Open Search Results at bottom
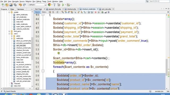Screen dimensions: 170x95 [10, 91]
